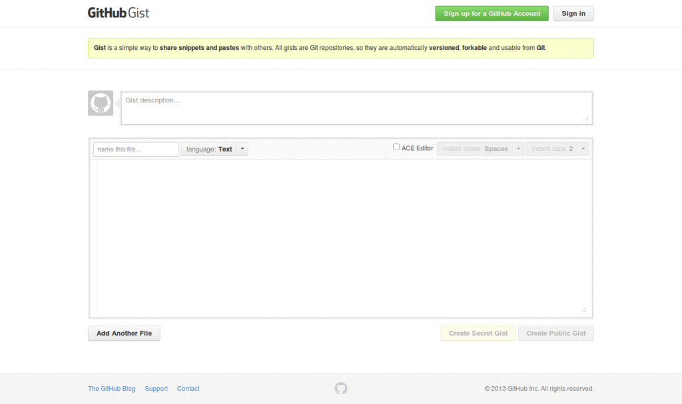The height and width of the screenshot is (404, 682).
Task: Open the Contact footer link
Action: 188,388
